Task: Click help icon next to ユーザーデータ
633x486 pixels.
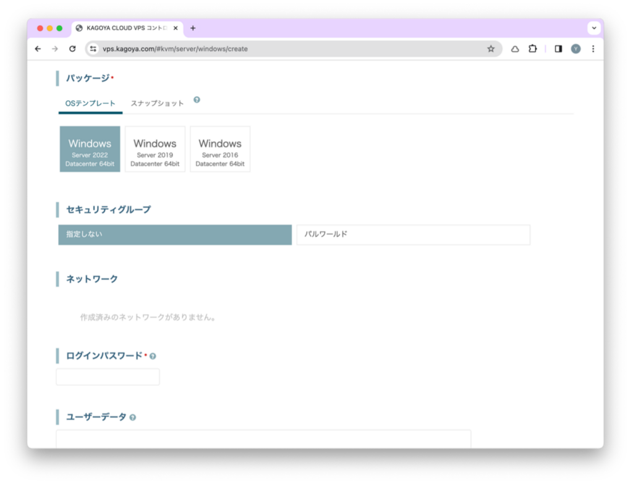Action: coord(133,417)
